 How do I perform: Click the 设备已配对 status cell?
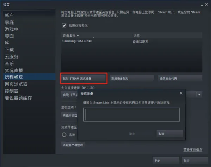(x=140, y=42)
